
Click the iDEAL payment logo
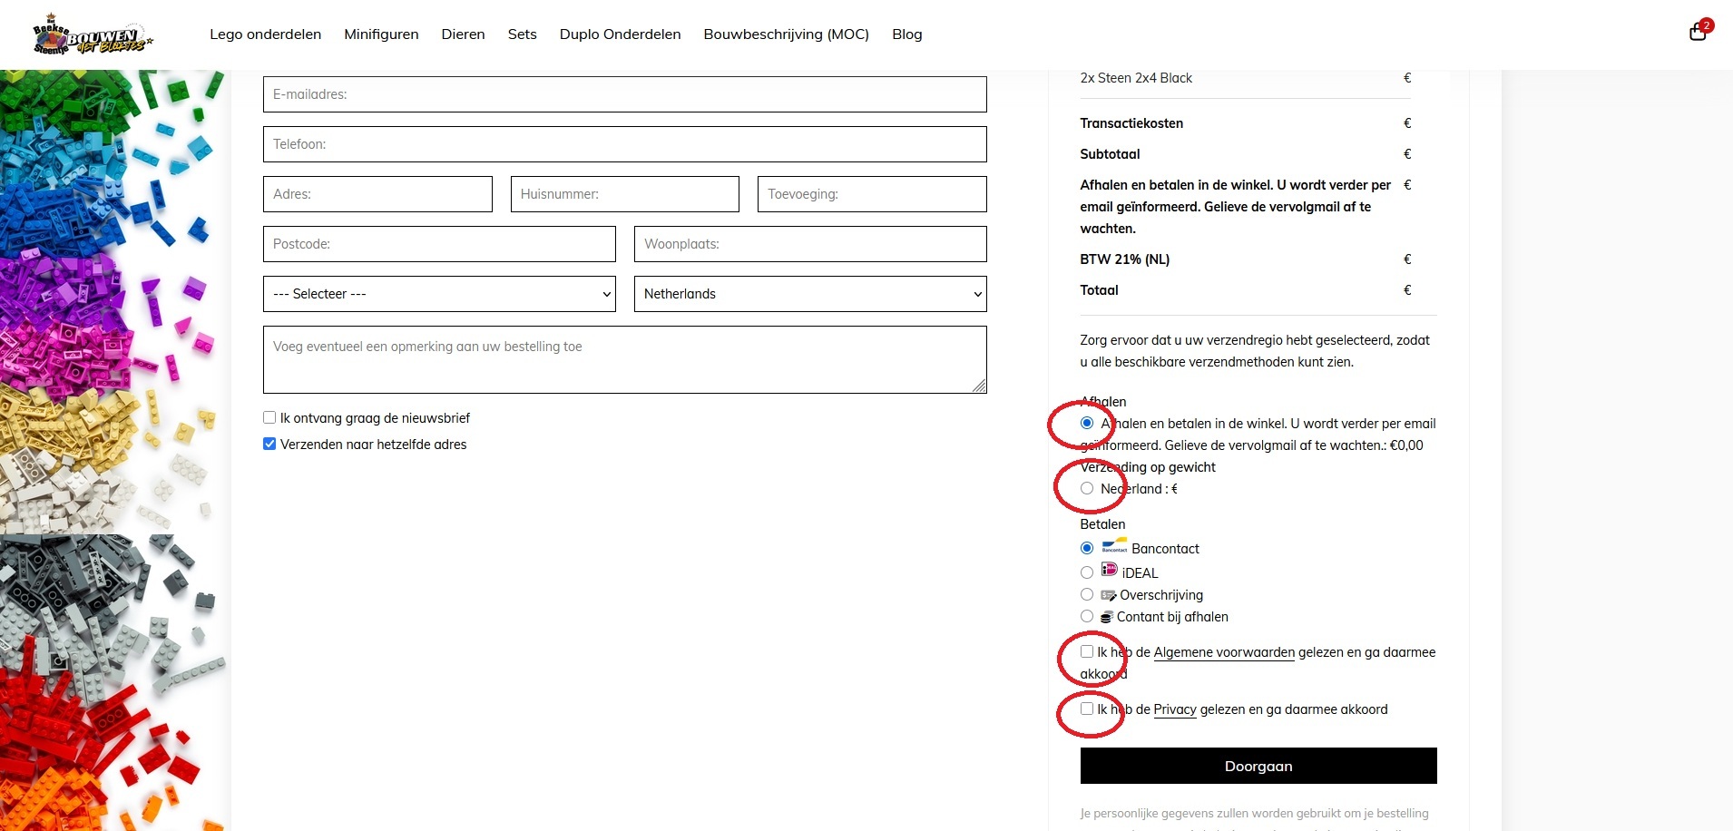click(1109, 570)
